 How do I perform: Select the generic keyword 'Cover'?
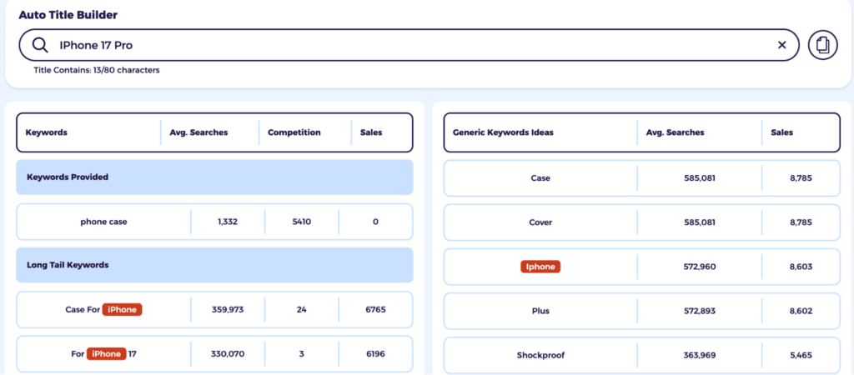coord(641,222)
